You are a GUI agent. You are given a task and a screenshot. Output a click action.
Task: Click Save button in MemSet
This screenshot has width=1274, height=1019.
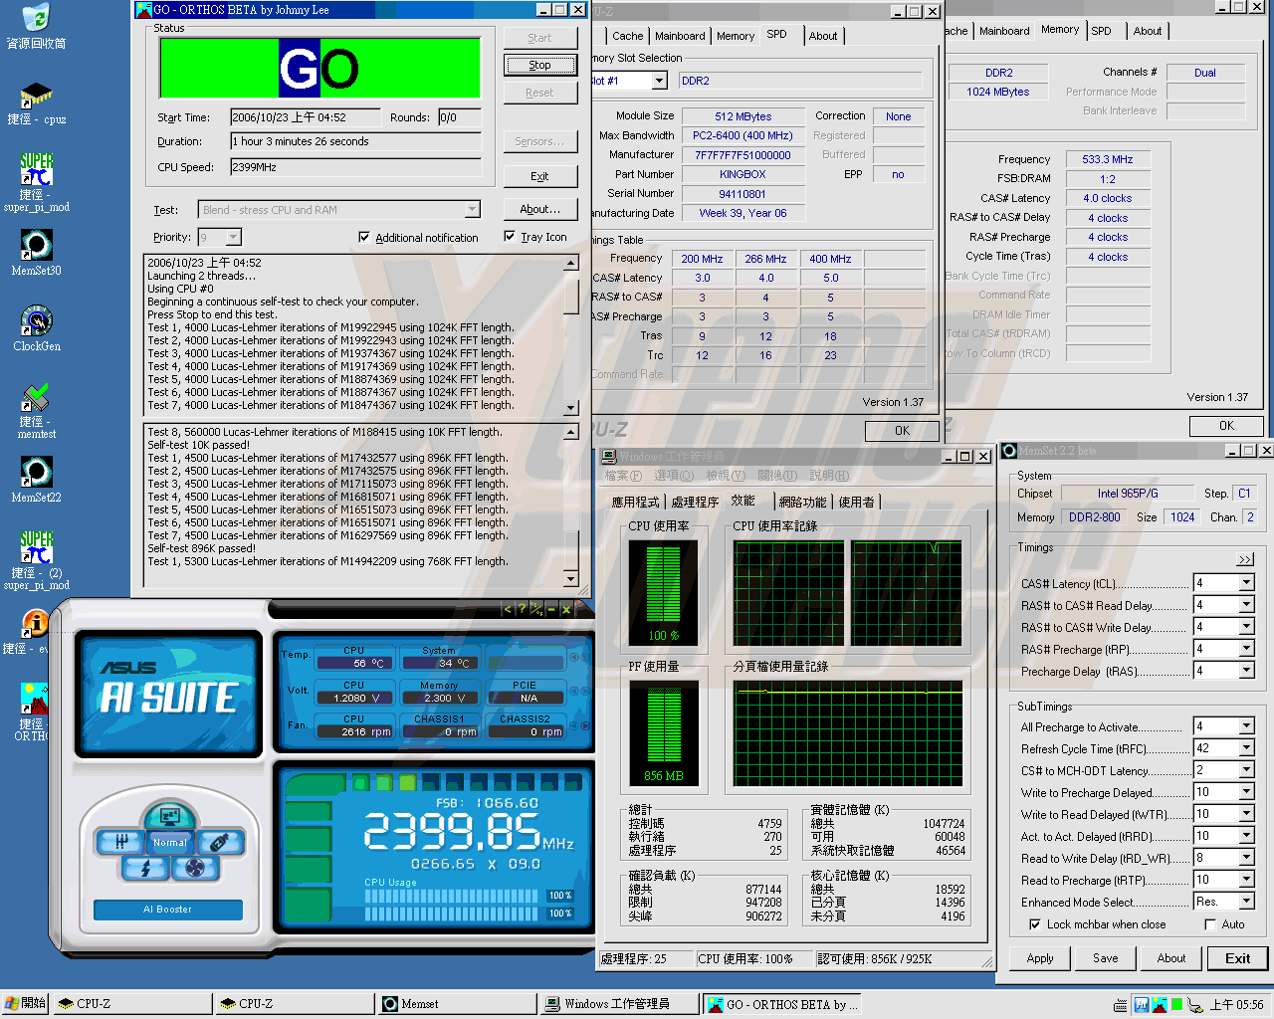pyautogui.click(x=1106, y=958)
